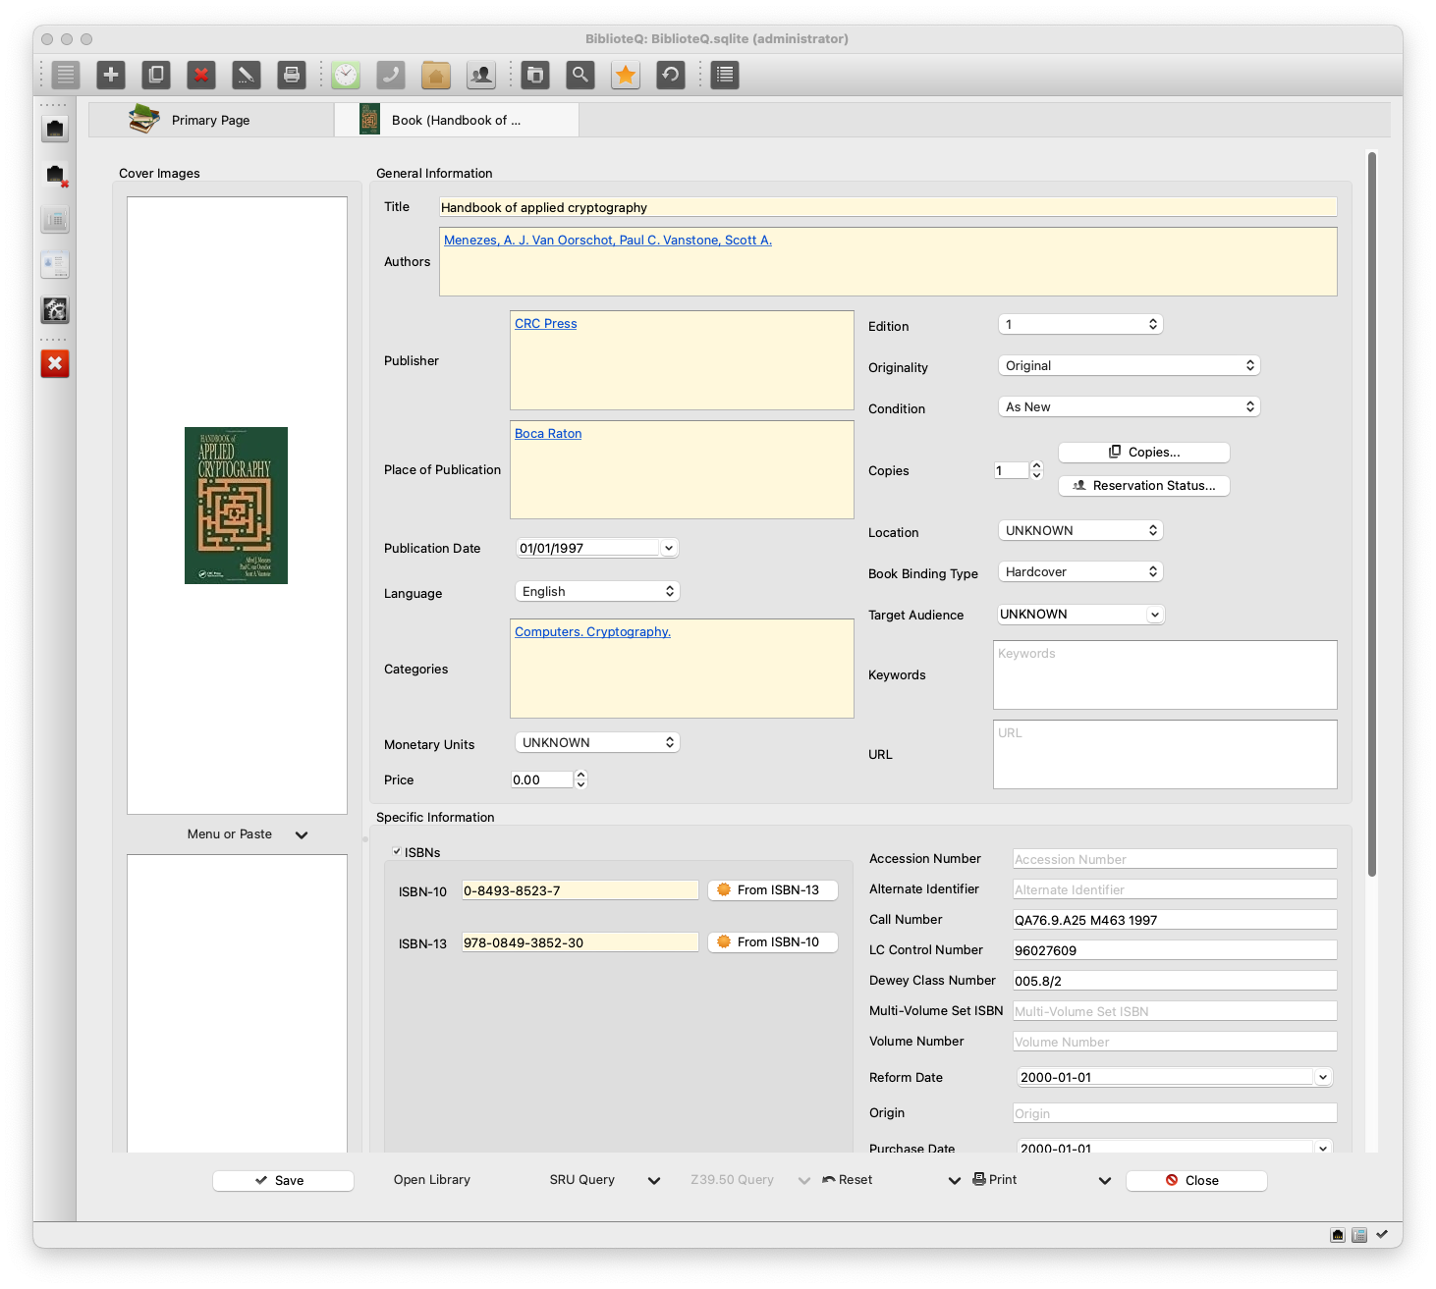Click the Open Library button

pyautogui.click(x=432, y=1180)
